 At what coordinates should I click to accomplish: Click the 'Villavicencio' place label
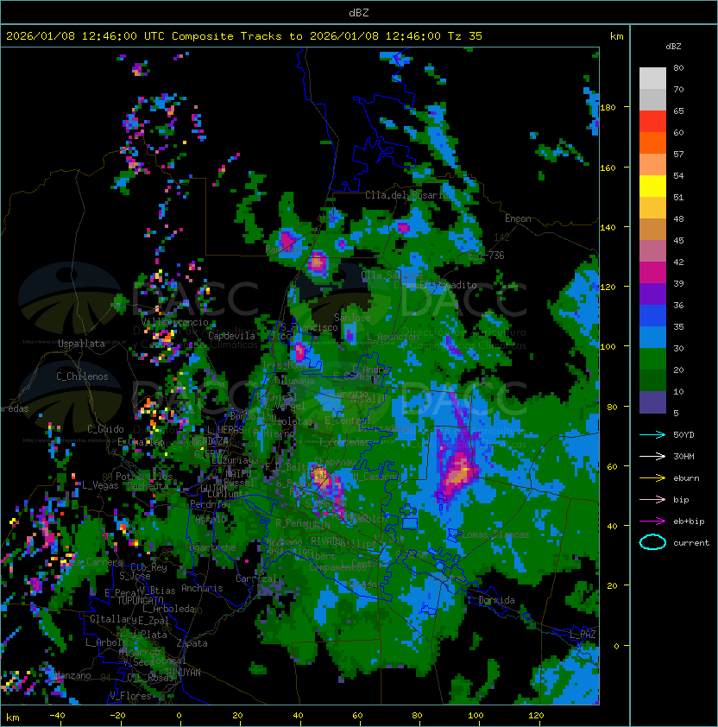(174, 322)
